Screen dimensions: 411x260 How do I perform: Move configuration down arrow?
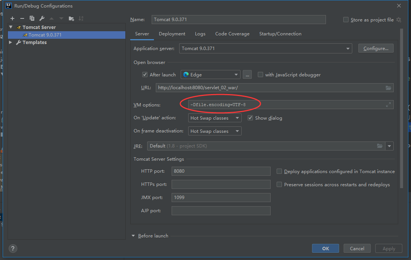click(61, 18)
